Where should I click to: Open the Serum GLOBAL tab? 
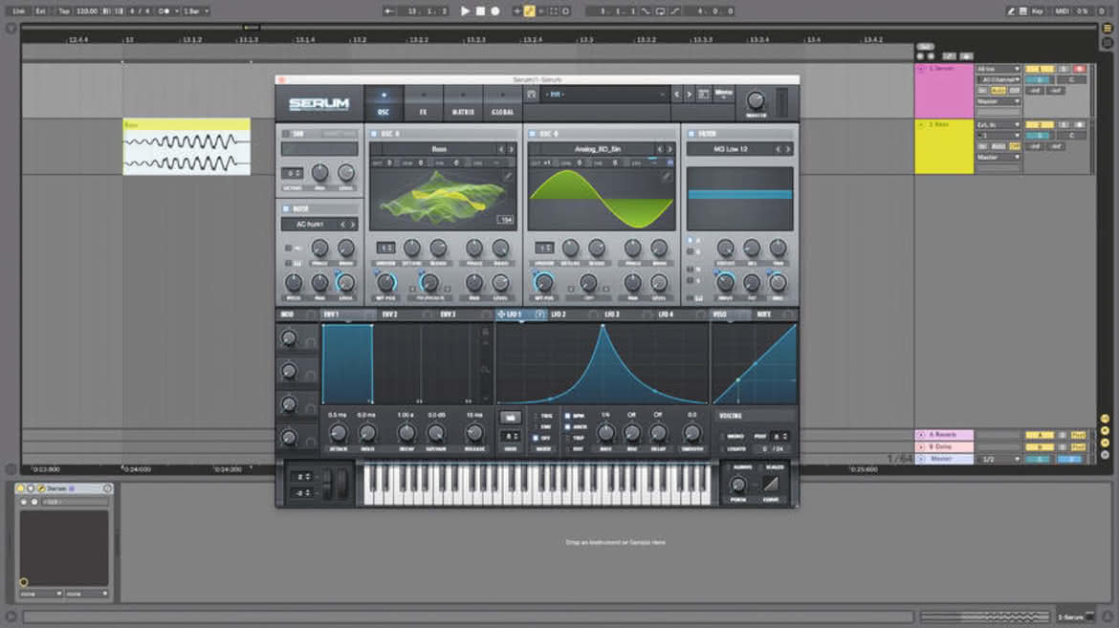[x=502, y=103]
